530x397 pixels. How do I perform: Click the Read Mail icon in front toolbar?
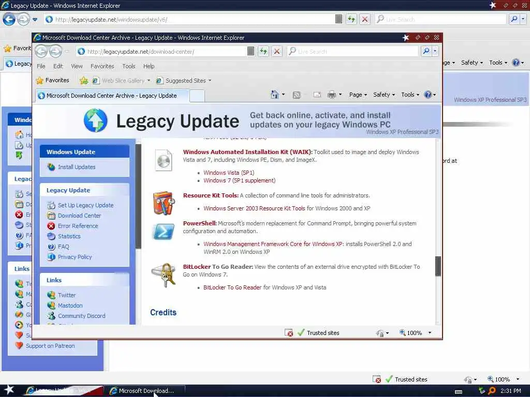(x=317, y=95)
